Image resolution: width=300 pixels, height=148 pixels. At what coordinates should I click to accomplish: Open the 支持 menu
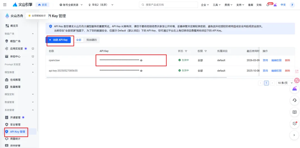tap(240, 5)
